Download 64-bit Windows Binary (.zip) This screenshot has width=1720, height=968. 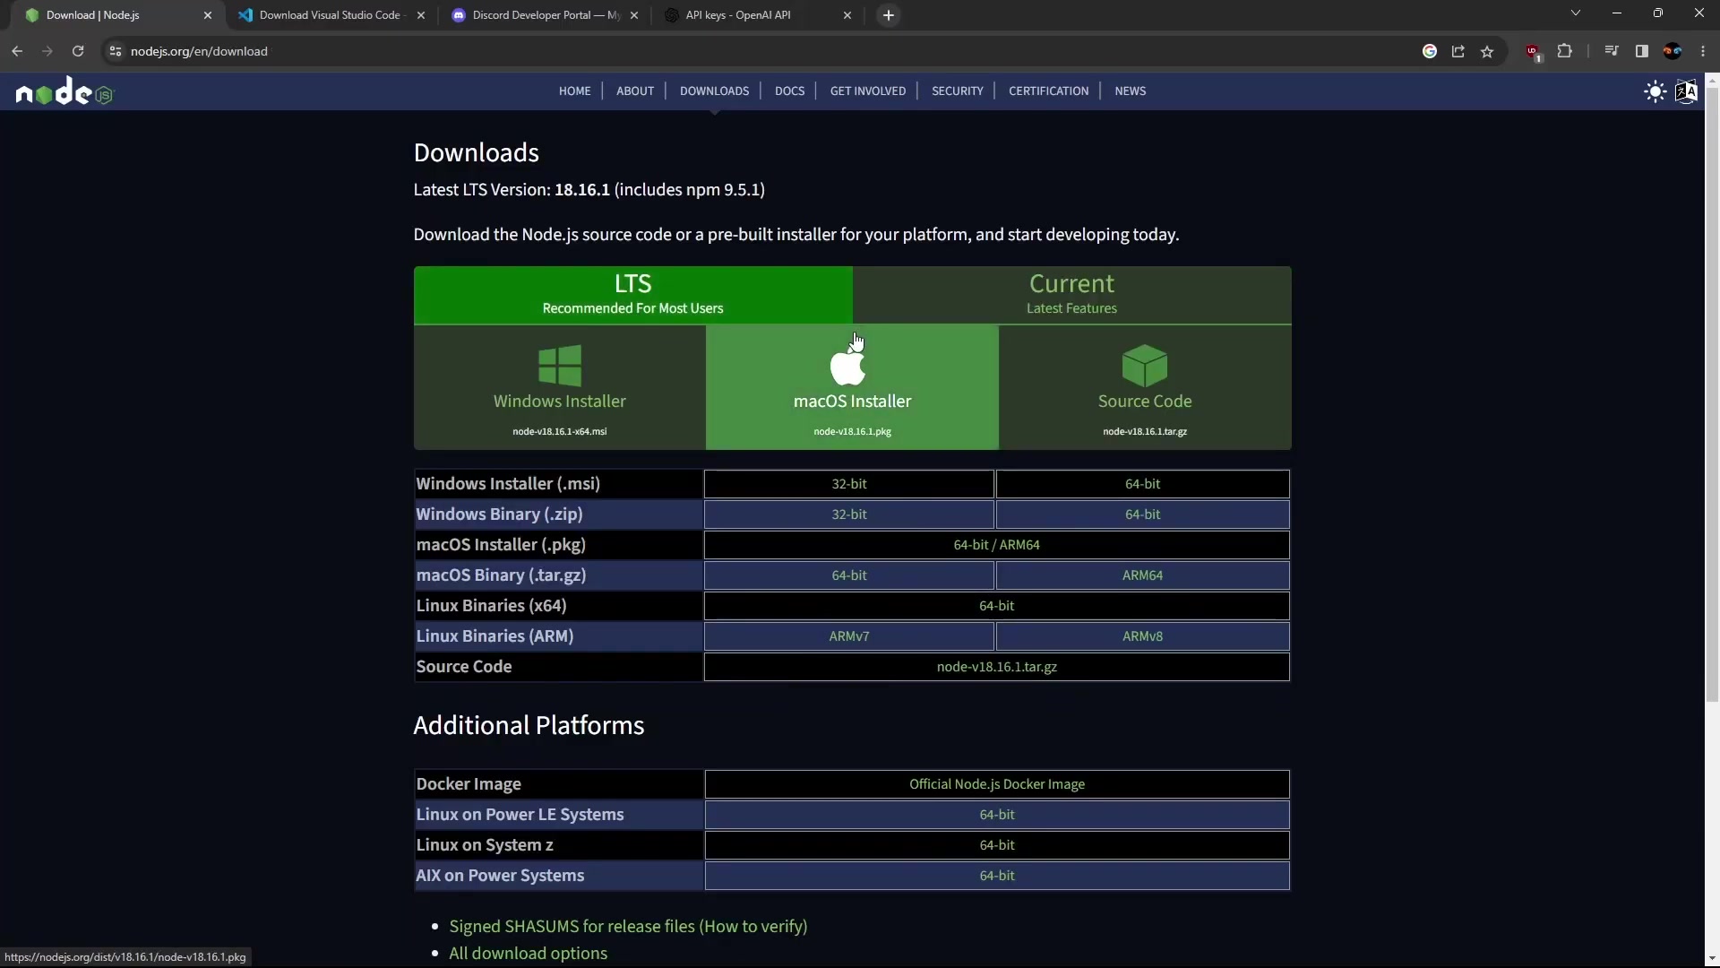pyautogui.click(x=1142, y=514)
